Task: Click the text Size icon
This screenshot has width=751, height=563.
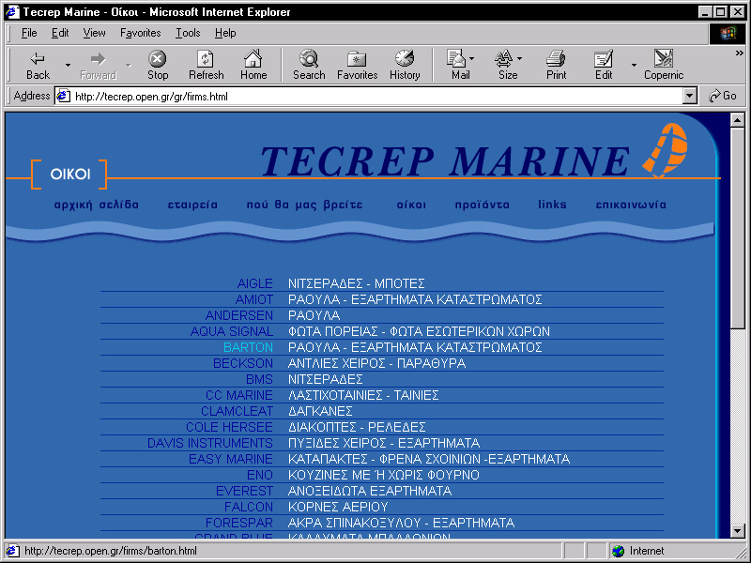Action: 504,58
